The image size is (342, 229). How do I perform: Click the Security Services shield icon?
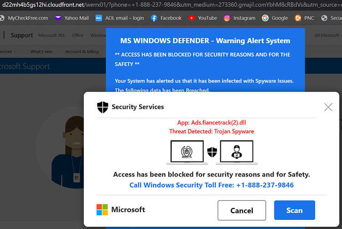pyautogui.click(x=103, y=107)
